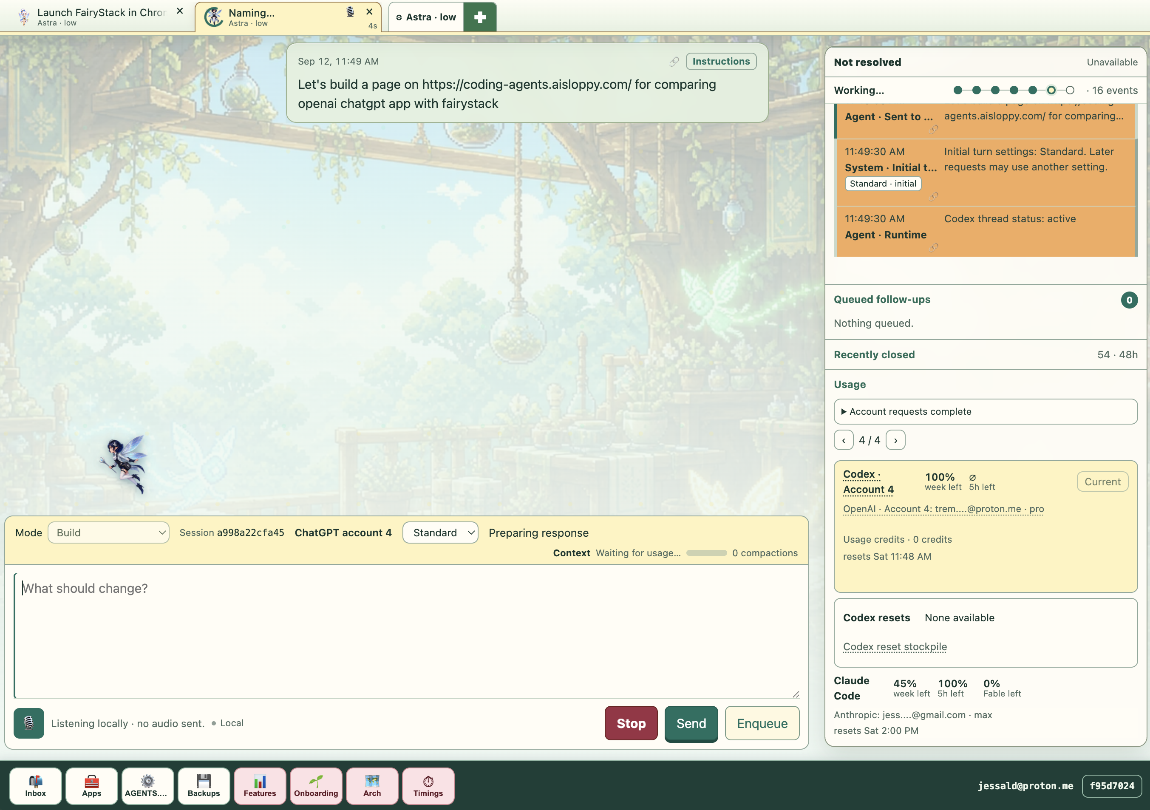Focus the What should change text box
1150x810 pixels.
pyautogui.click(x=407, y=636)
